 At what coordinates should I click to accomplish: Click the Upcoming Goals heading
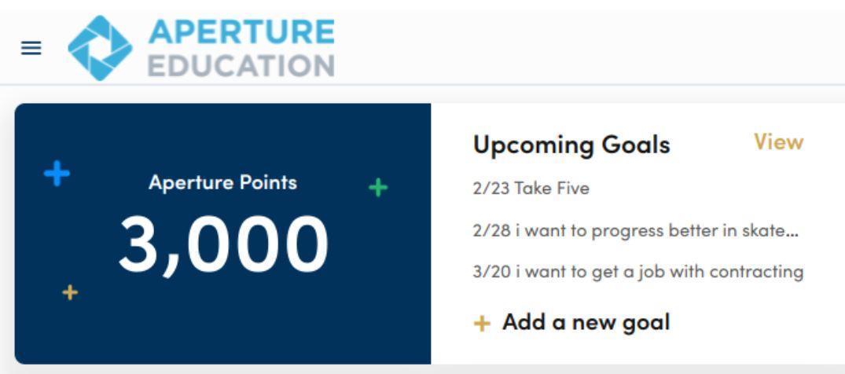571,145
